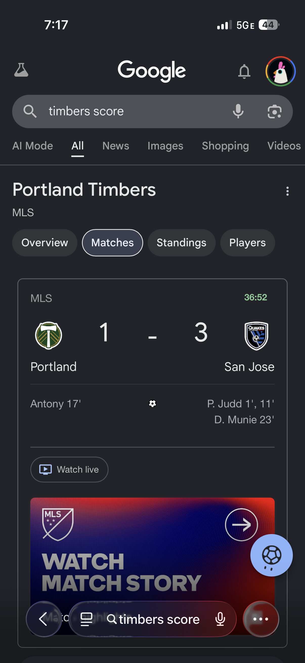Open three-dot menu beside Portland Timbers
This screenshot has height=663, width=305.
tap(288, 191)
